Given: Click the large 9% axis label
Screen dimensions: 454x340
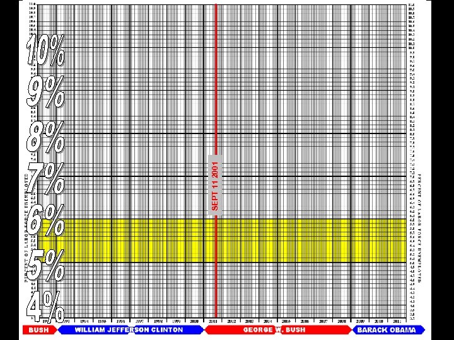Looking at the screenshot, I should 45,92.
